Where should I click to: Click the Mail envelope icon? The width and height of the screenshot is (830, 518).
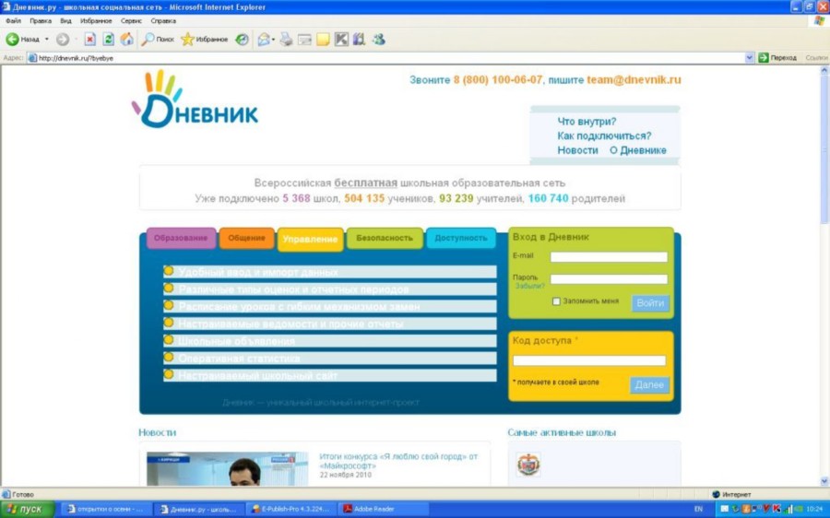[x=263, y=39]
